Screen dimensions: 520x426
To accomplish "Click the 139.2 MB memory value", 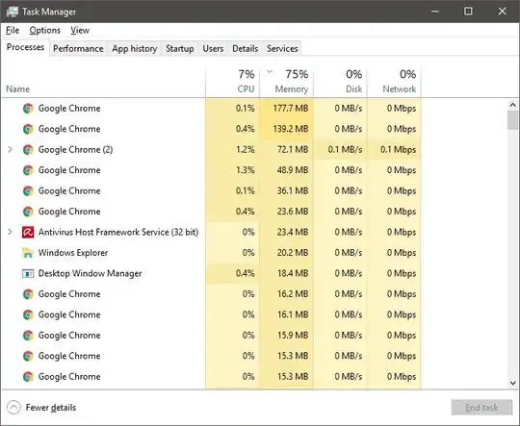I will point(291,129).
